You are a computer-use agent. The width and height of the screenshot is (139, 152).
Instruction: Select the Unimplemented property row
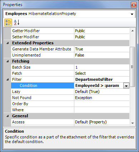point(70,55)
